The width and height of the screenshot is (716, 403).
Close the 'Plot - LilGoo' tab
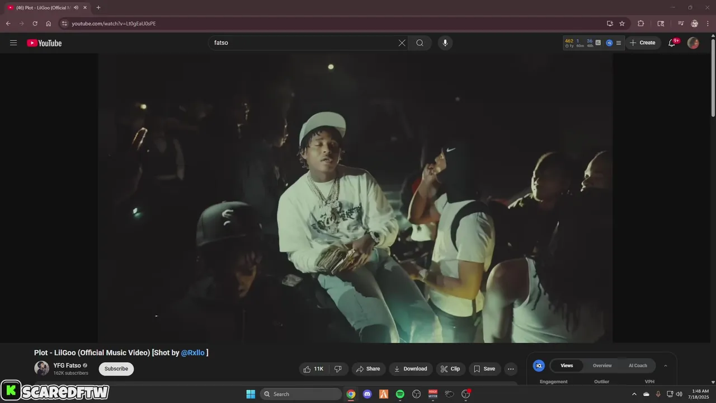pyautogui.click(x=85, y=8)
